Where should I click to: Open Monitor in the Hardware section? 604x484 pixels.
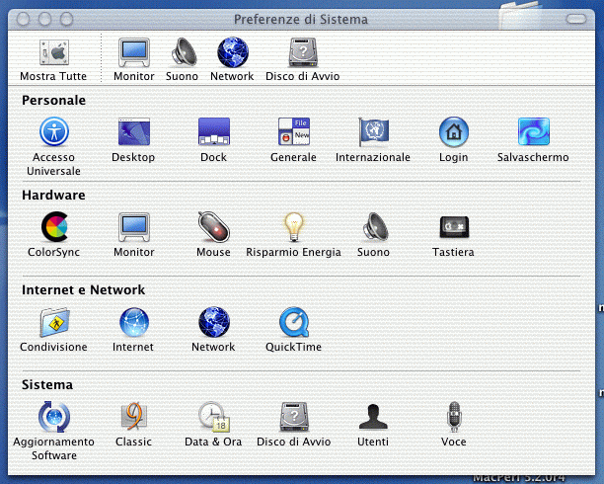coord(134,226)
